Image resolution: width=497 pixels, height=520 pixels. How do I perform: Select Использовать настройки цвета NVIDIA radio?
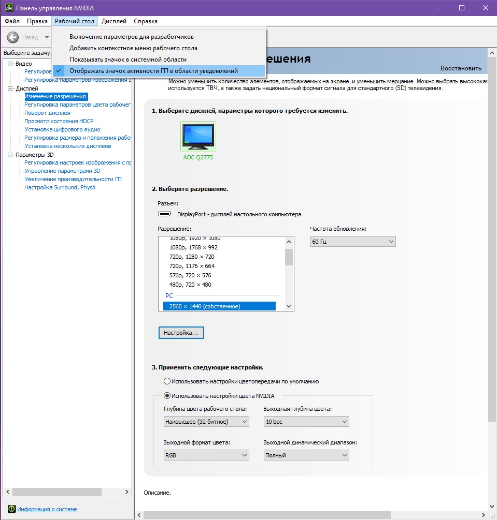pyautogui.click(x=167, y=396)
